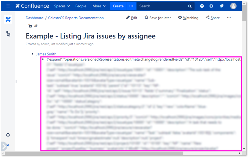249x158 pixels.
Task: Show the page tree in sidebar
Action: click(x=8, y=34)
